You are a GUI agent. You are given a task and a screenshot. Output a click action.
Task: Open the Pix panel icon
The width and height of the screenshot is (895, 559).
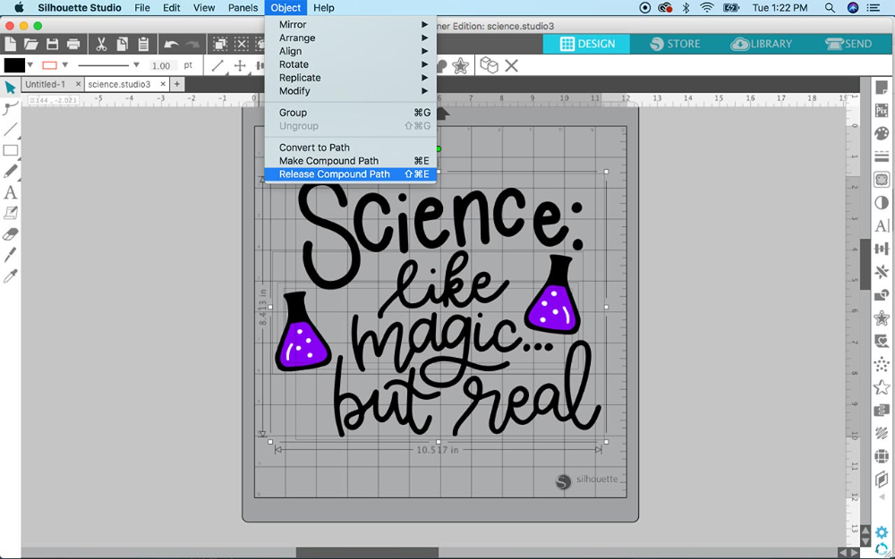[882, 110]
